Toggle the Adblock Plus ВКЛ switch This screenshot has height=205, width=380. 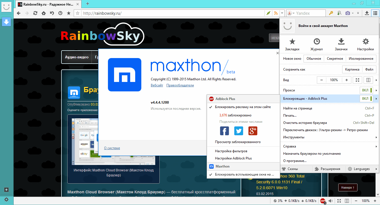[367, 99]
